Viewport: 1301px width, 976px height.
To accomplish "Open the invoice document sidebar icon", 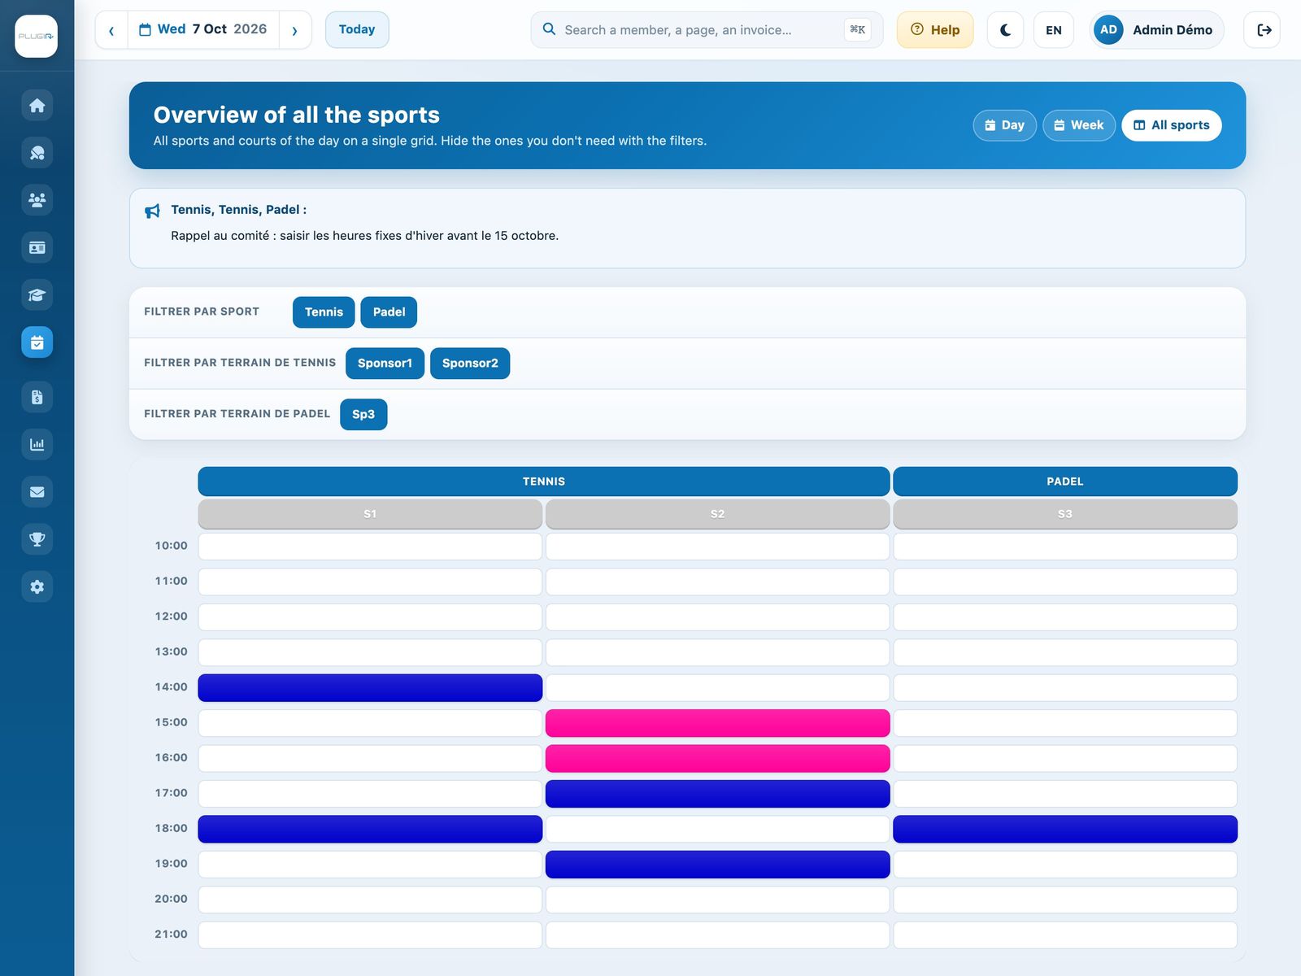I will tap(37, 397).
